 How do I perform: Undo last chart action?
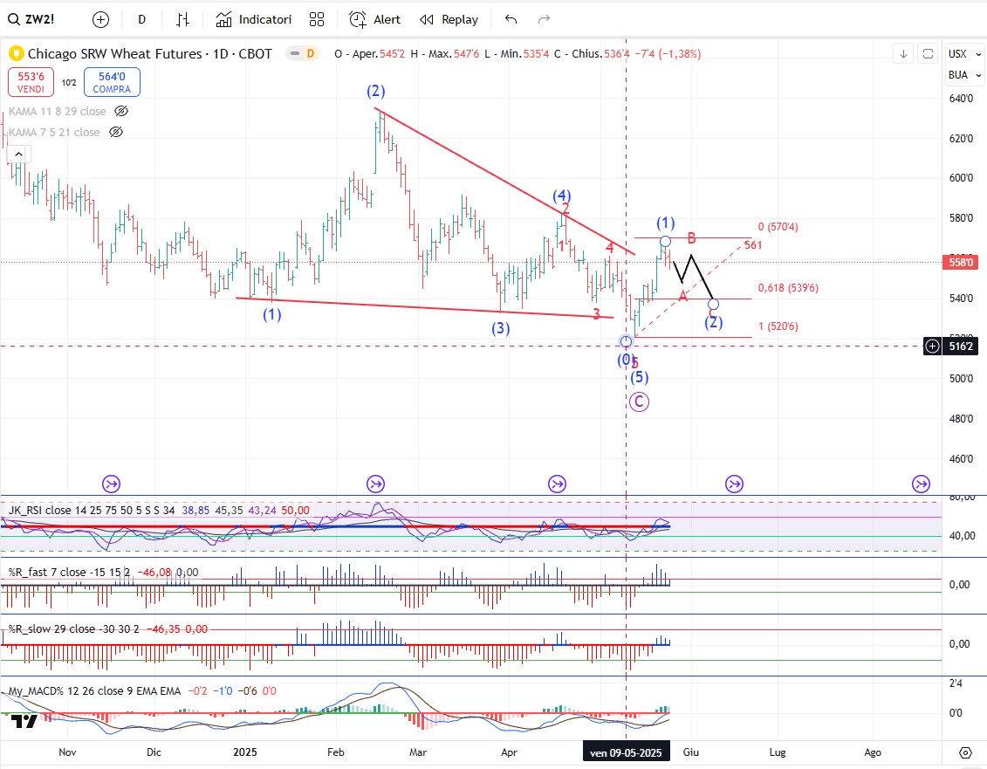coord(511,19)
